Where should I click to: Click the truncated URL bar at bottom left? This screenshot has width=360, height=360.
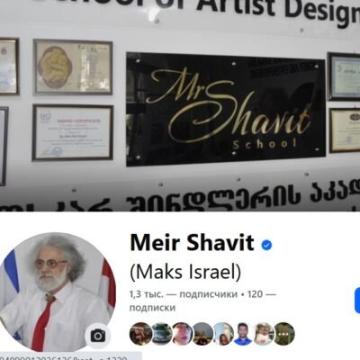click(x=71, y=356)
